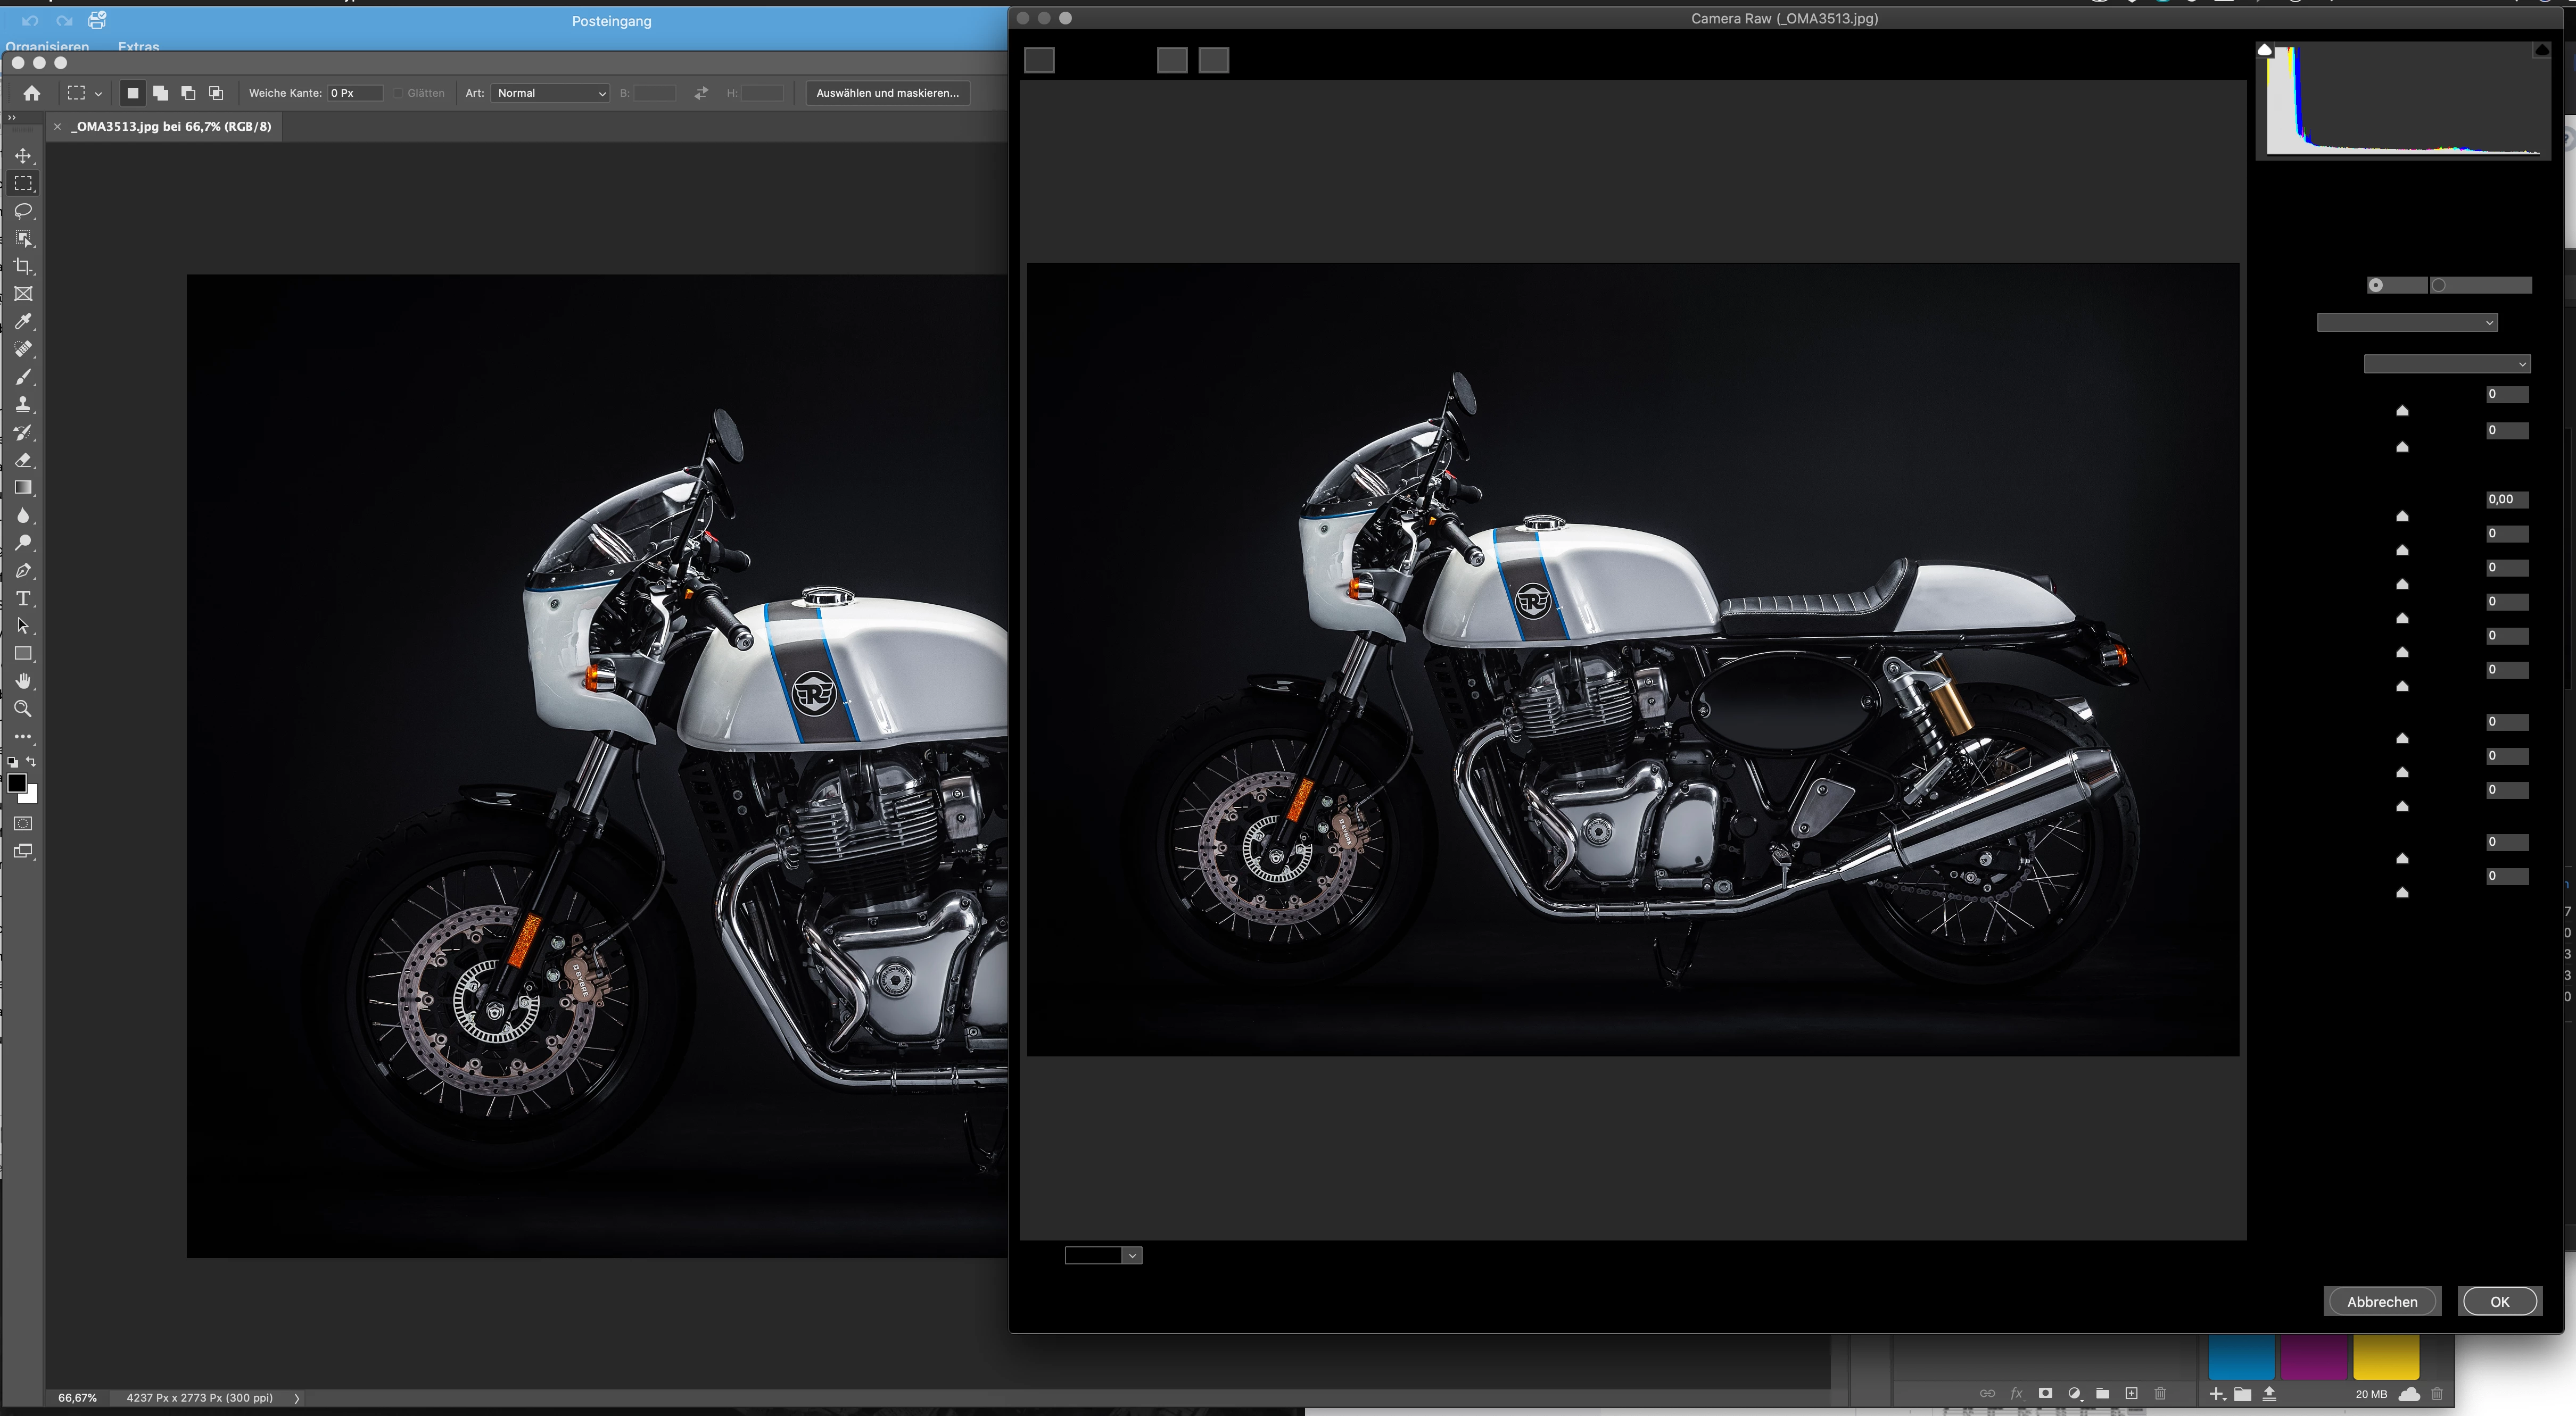
Task: Open the Art dropdown set to Normal
Action: (550, 93)
